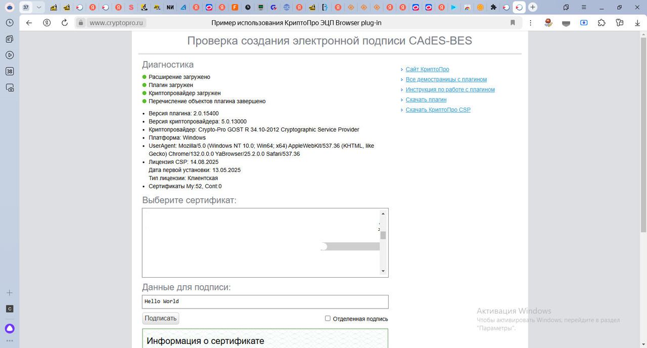
Task: Launch Alice assistant purple icon
Action: tap(10, 328)
